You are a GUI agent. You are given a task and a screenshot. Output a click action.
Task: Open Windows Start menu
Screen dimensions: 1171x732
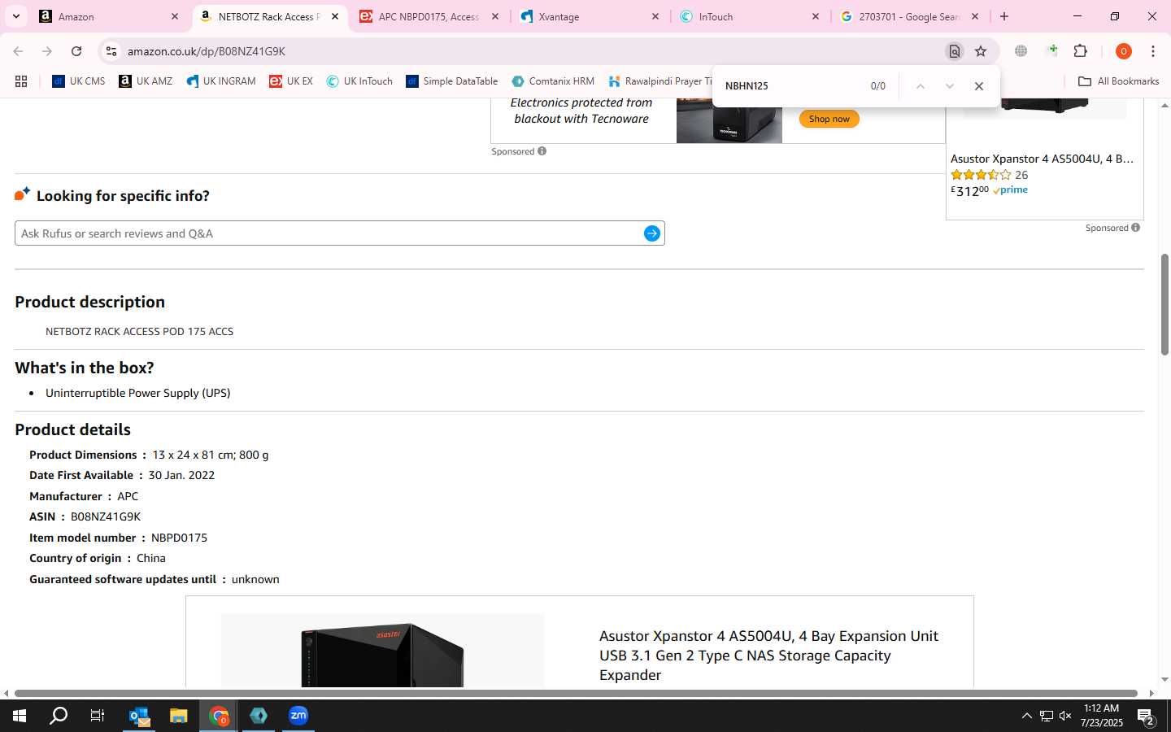click(x=20, y=716)
